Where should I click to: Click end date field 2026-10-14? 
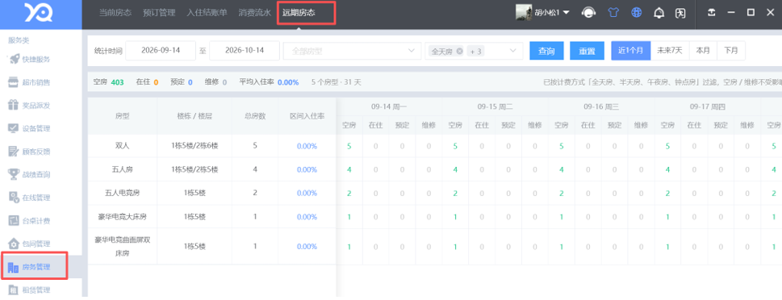(x=245, y=50)
